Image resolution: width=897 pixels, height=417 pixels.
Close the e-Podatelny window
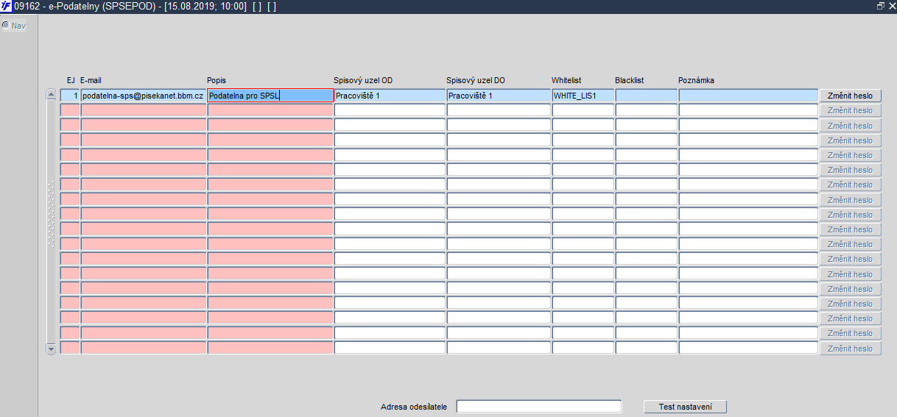(891, 6)
